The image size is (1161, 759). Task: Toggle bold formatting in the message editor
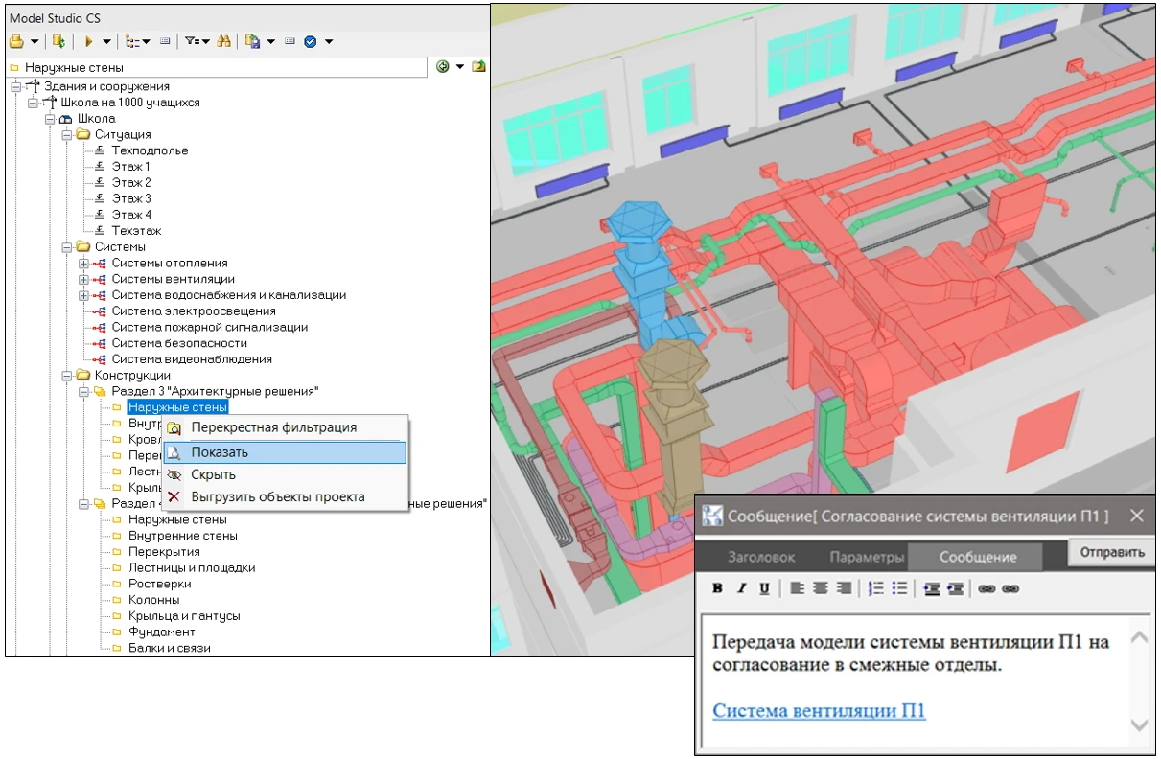pos(717,589)
